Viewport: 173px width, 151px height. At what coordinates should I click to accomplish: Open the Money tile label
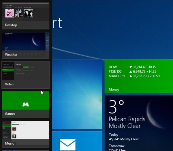click(114, 90)
